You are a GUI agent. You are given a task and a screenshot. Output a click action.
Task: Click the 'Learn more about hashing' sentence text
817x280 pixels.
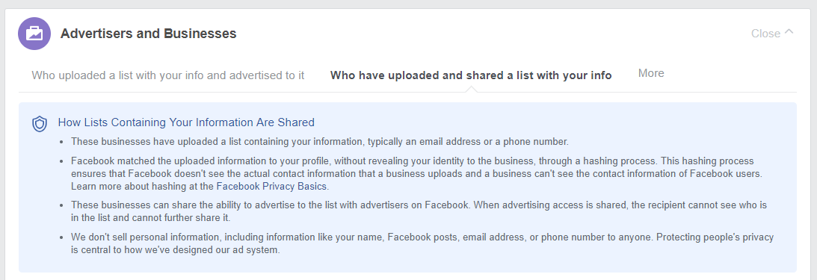[x=200, y=187]
